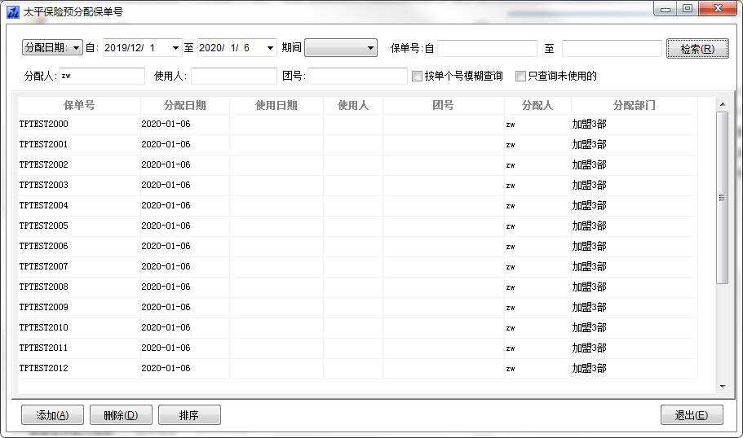The image size is (743, 438).
Task: Toggle 只查询未使用的 checkbox
Action: [521, 77]
